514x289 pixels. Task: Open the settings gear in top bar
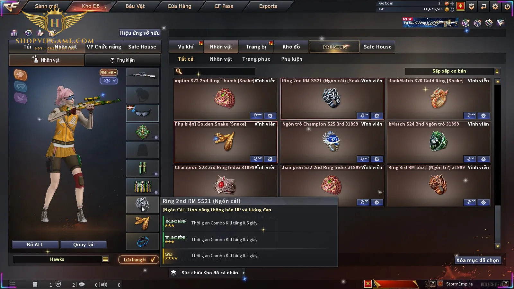(x=495, y=6)
